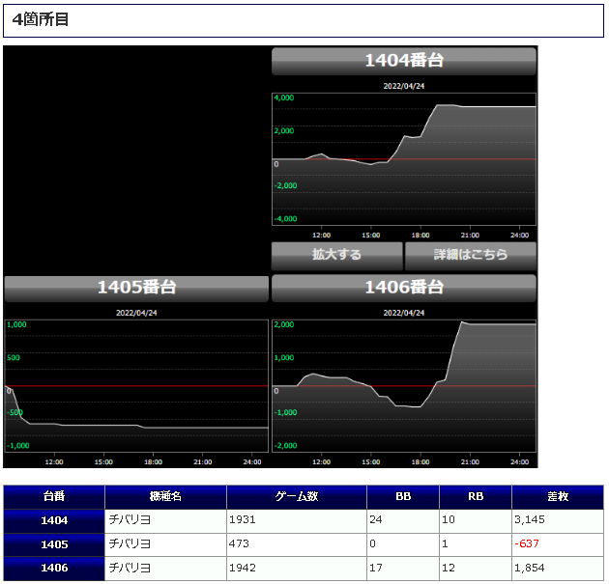The height and width of the screenshot is (584, 609).
Task: Click チバリヨ name in row 1405
Action: click(130, 544)
